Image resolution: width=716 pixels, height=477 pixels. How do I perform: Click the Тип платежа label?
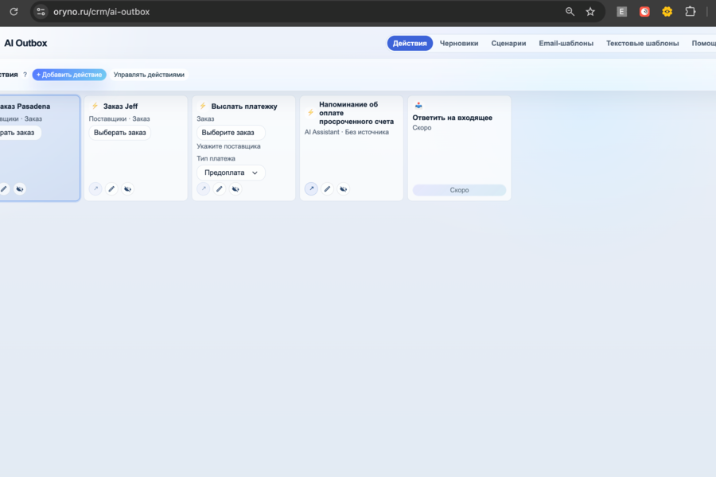[216, 158]
